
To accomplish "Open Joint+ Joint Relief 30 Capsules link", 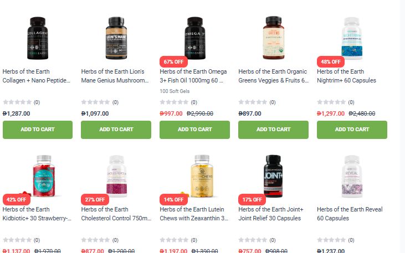I will [271, 214].
